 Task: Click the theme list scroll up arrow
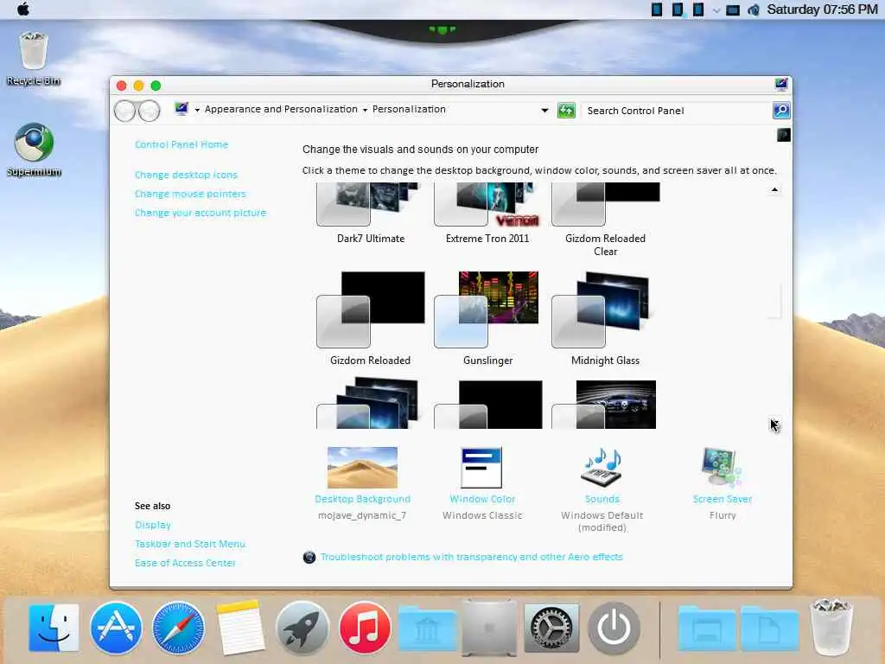tap(774, 189)
